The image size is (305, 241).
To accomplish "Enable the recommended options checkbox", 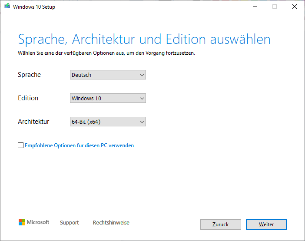I will (21, 145).
